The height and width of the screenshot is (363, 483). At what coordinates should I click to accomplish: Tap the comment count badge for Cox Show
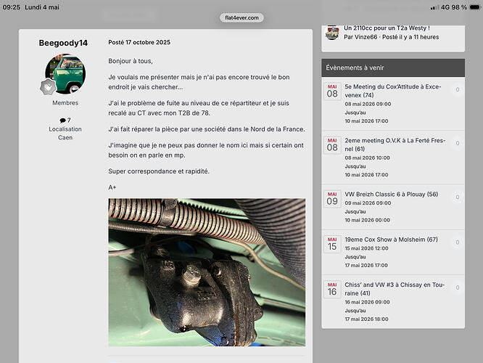(458, 242)
